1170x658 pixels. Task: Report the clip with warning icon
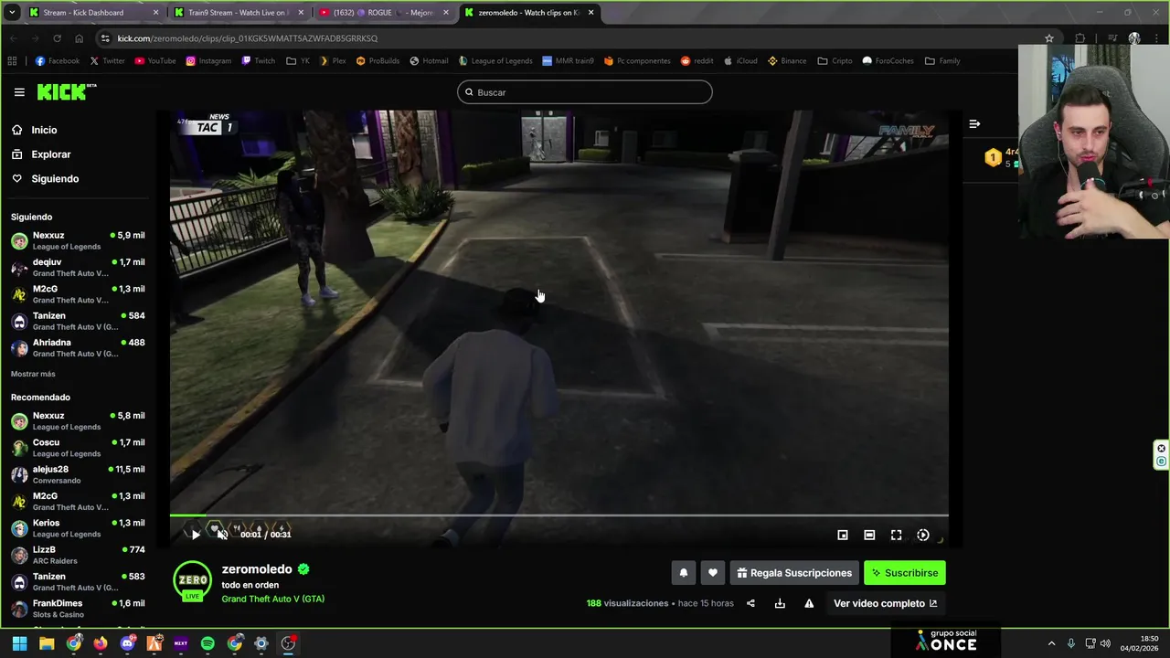pos(809,603)
